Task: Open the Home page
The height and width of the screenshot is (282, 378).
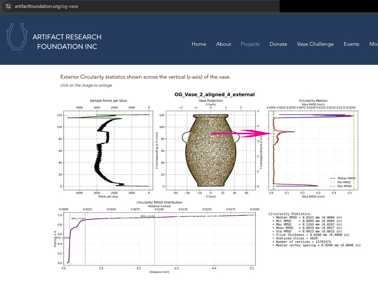Action: [198, 44]
